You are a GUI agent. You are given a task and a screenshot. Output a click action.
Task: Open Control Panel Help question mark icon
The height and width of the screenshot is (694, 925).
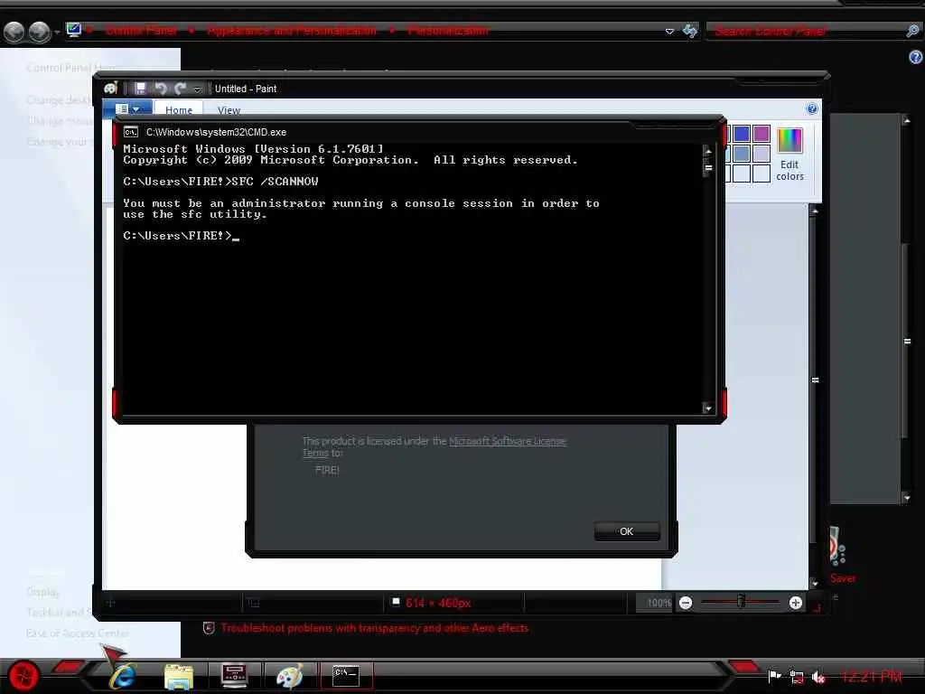pos(916,57)
